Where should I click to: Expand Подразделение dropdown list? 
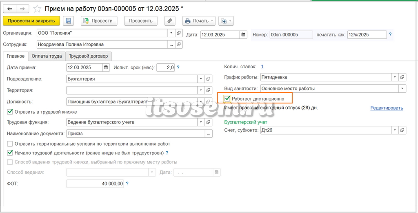(201, 79)
